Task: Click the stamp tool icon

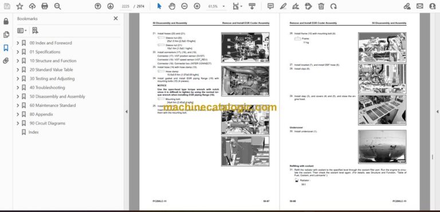Action: point(308,6)
